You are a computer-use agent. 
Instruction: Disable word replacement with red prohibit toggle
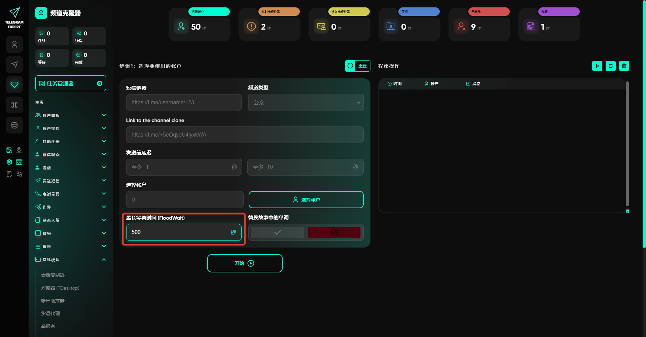pos(334,232)
